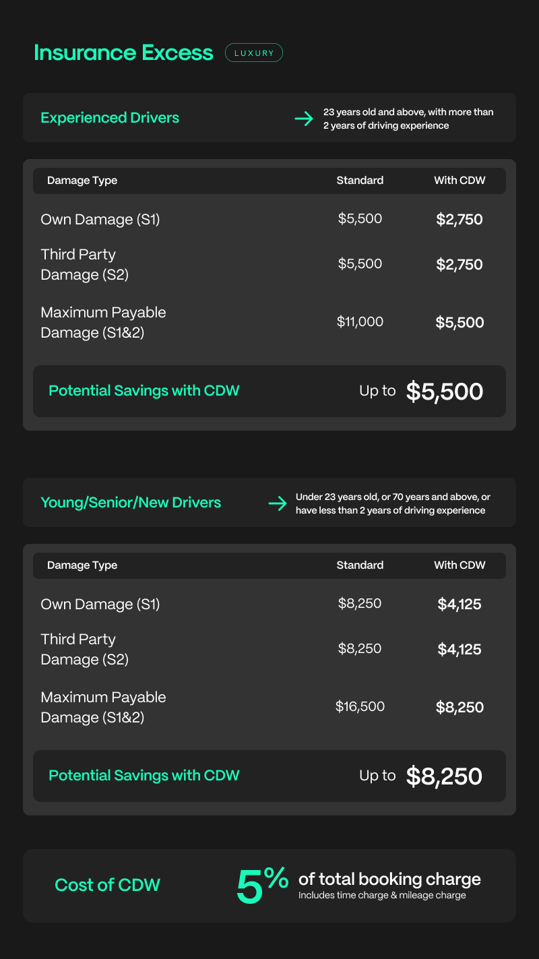This screenshot has width=539, height=959.
Task: Click the second table's With CDW column header
Action: [459, 565]
